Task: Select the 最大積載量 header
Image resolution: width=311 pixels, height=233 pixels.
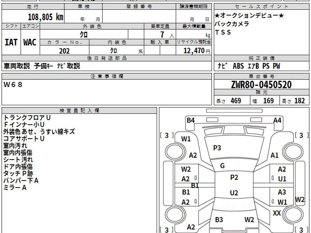Action: pyautogui.click(x=194, y=26)
